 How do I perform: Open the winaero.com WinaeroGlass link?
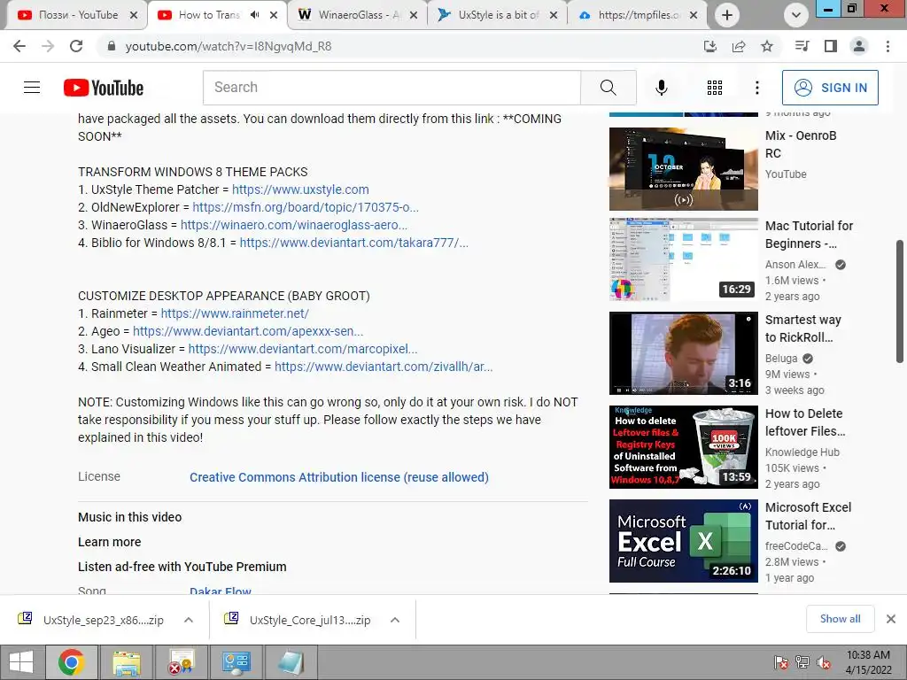pos(294,225)
